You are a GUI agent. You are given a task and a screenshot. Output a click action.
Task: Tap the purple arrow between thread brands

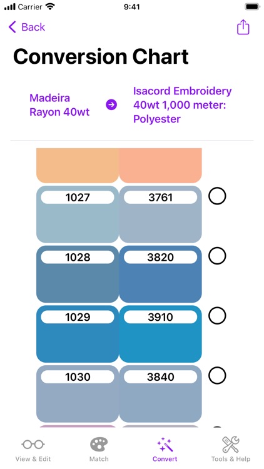(x=111, y=104)
